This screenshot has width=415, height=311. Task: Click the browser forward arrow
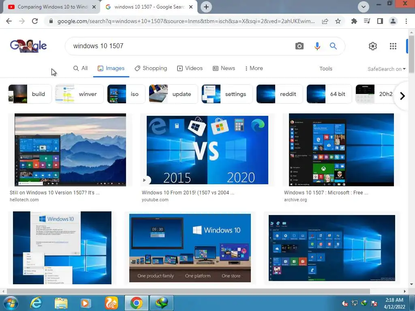pyautogui.click(x=22, y=21)
